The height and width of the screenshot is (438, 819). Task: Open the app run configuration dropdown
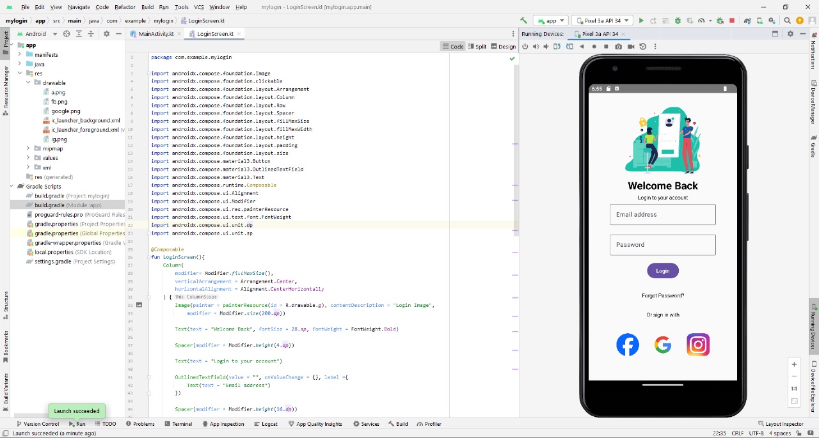551,20
